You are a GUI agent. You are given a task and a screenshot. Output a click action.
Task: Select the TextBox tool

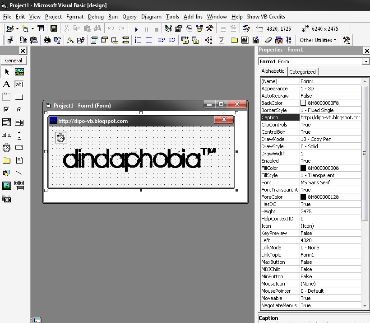click(x=18, y=84)
